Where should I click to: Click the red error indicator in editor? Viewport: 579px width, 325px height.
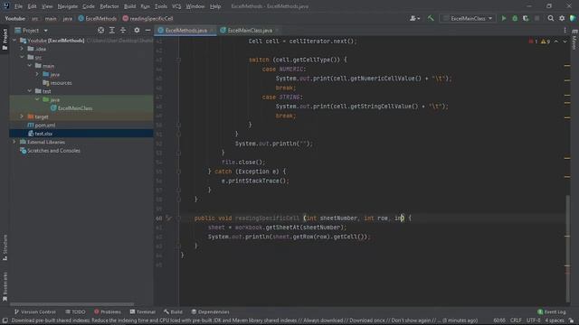(533, 42)
